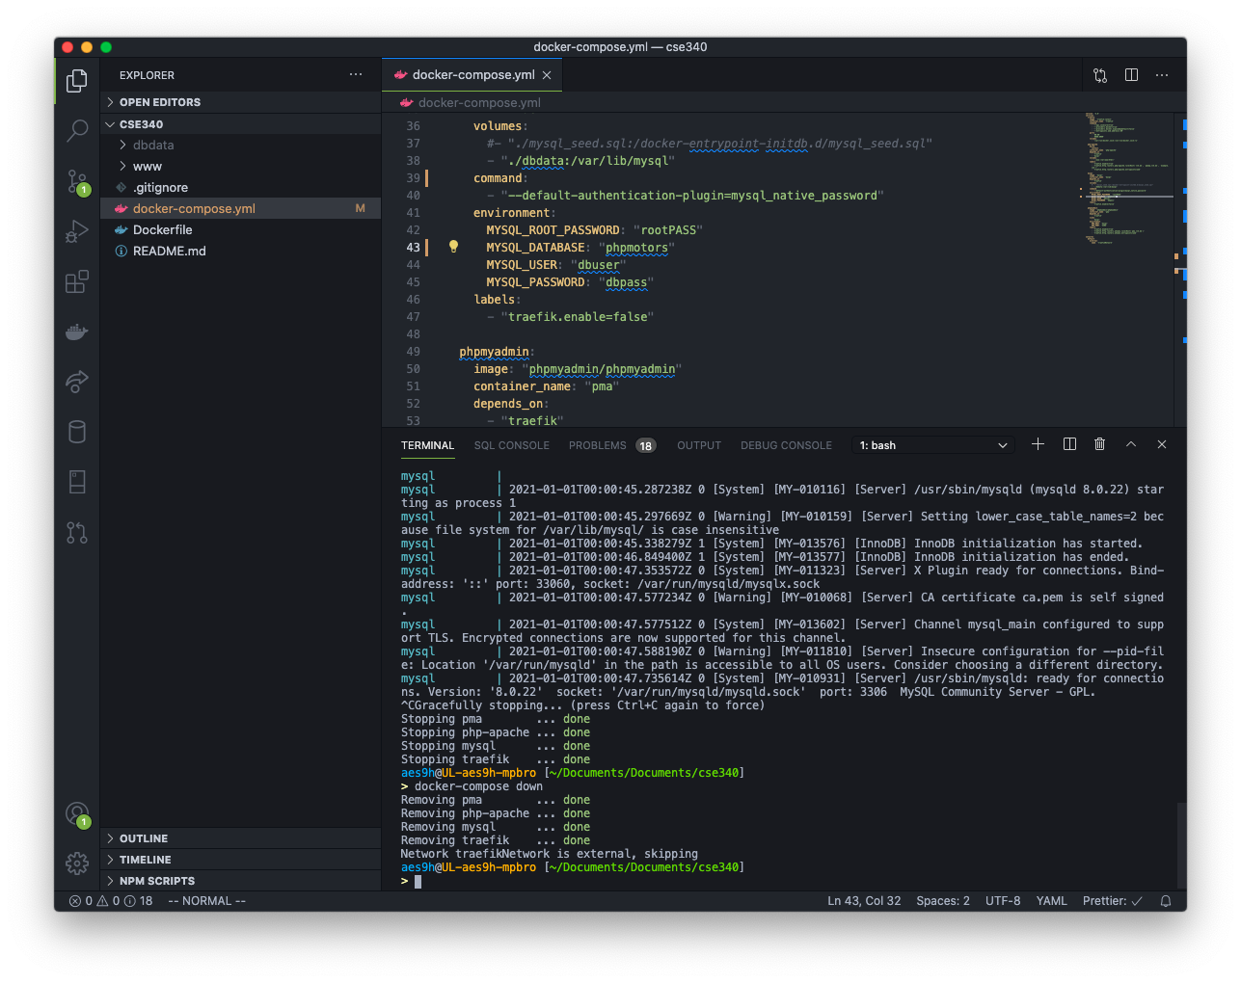Open the Live Share view

pyautogui.click(x=77, y=382)
